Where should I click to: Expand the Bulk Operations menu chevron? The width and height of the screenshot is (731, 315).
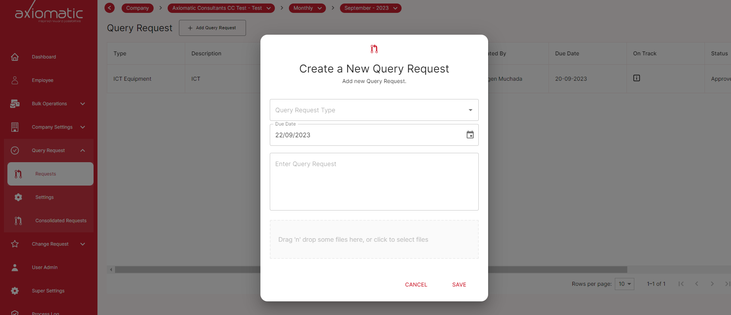(x=83, y=104)
